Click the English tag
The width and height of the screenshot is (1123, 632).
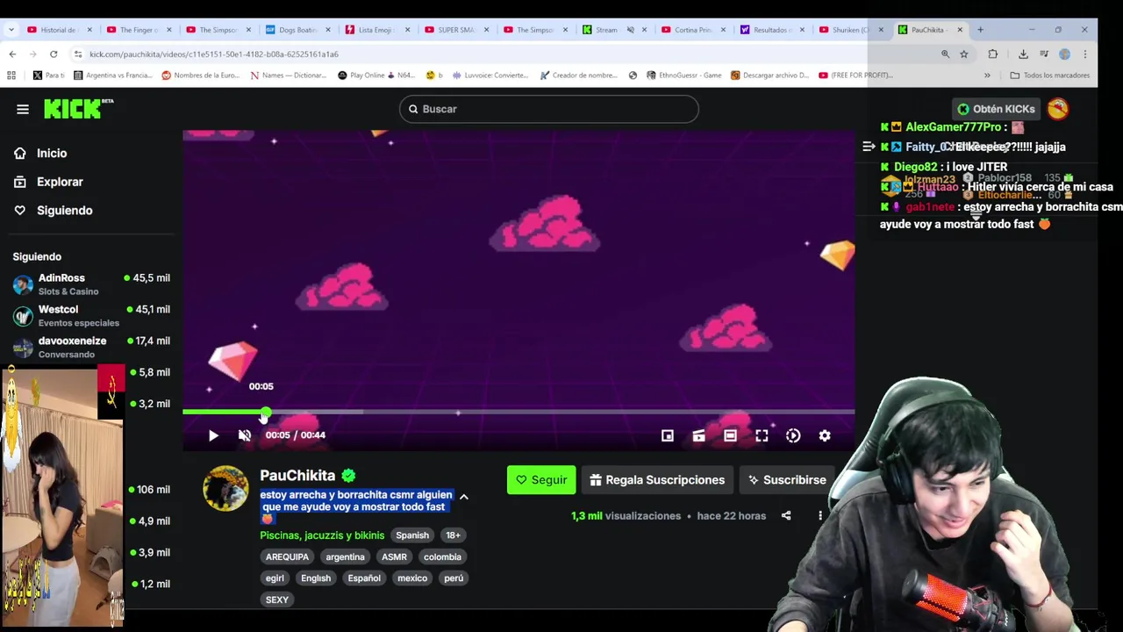(x=316, y=578)
